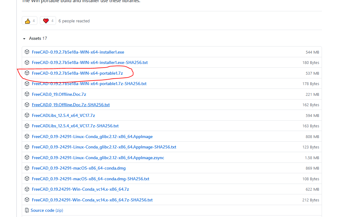Click package icon beside conda.dmg-SHA256.txt
The height and width of the screenshot is (217, 348).
(27, 178)
